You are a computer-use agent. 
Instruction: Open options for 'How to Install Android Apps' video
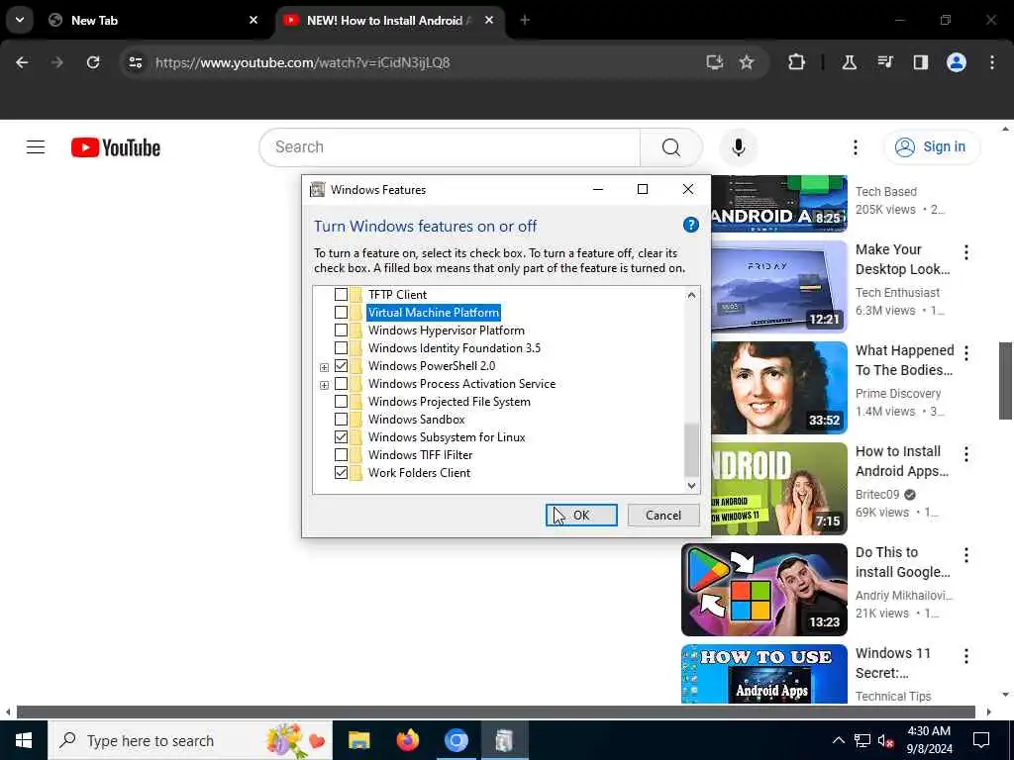[x=966, y=453]
